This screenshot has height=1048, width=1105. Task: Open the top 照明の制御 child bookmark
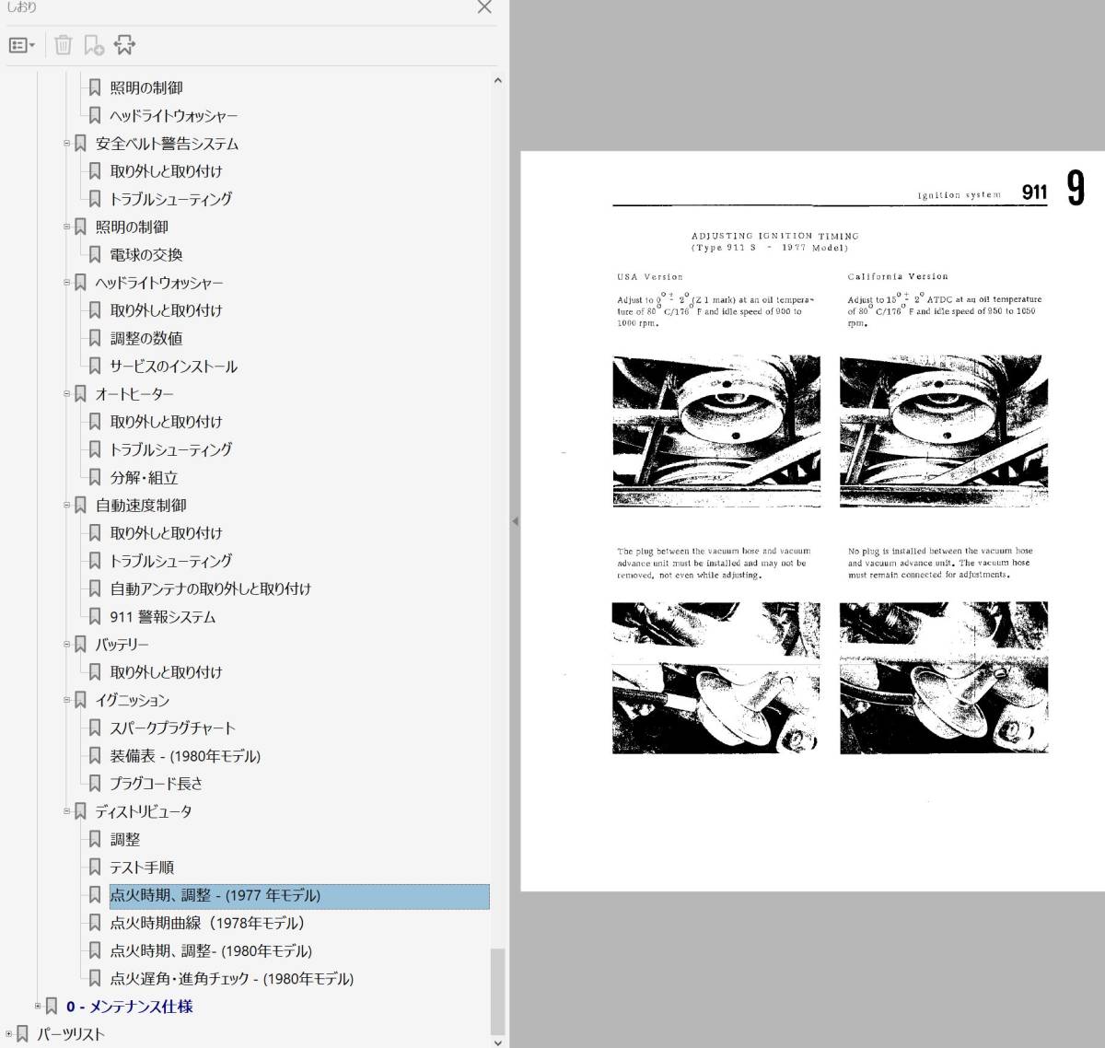(x=146, y=87)
